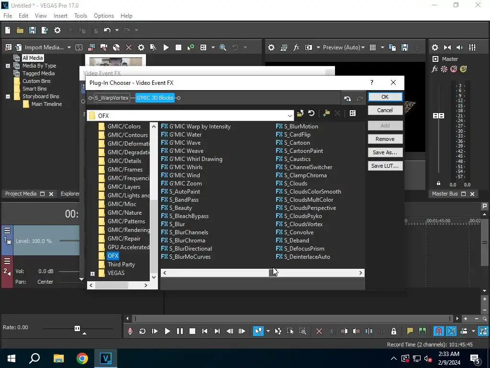Click plug-in list horizontal scrollbar right arrow
This screenshot has height=368, width=490.
tap(360, 273)
